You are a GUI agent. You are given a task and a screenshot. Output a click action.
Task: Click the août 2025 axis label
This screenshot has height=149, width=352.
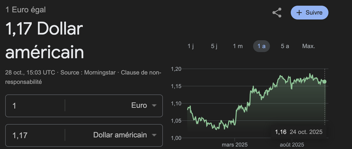292,145
